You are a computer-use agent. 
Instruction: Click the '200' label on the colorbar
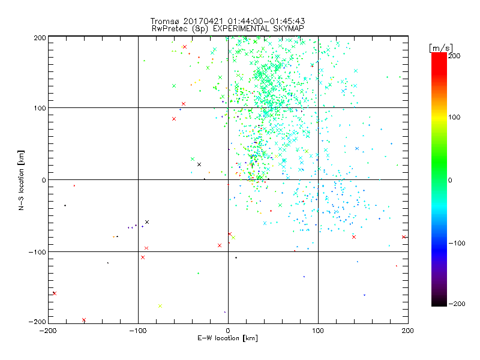pyautogui.click(x=454, y=56)
